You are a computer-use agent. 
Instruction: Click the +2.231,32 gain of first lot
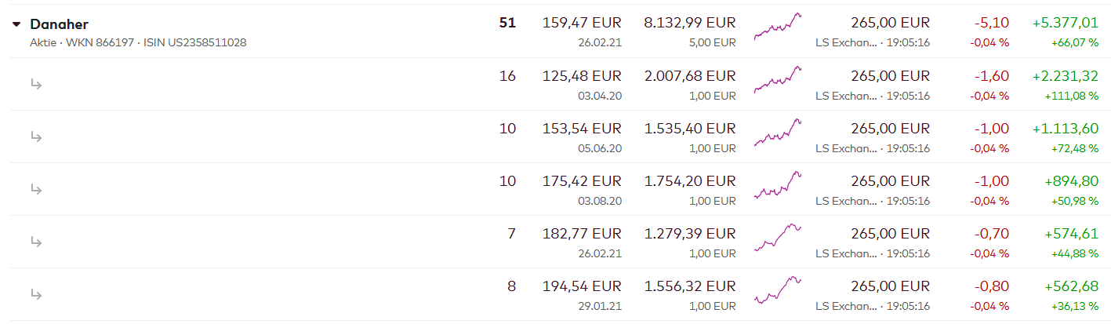pos(1065,75)
